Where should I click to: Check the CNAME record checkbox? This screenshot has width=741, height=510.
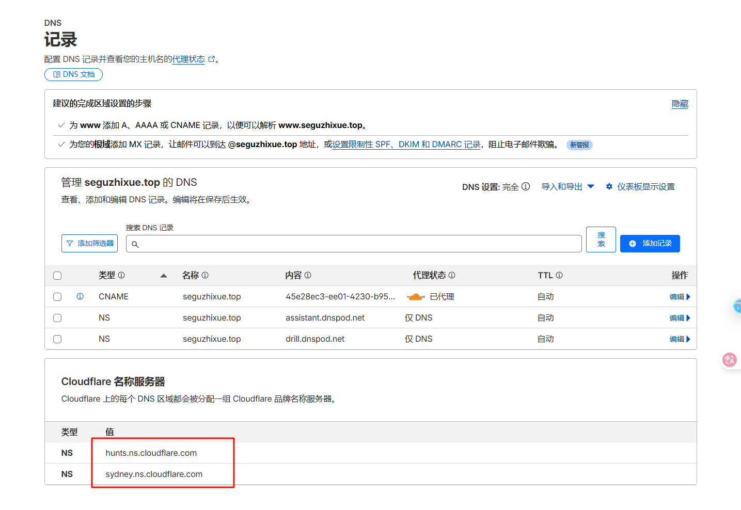pyautogui.click(x=57, y=297)
